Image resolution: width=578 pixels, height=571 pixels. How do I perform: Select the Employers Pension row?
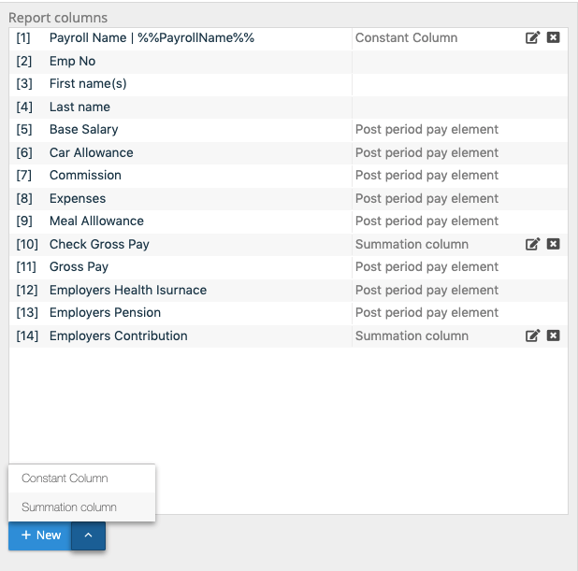point(105,313)
